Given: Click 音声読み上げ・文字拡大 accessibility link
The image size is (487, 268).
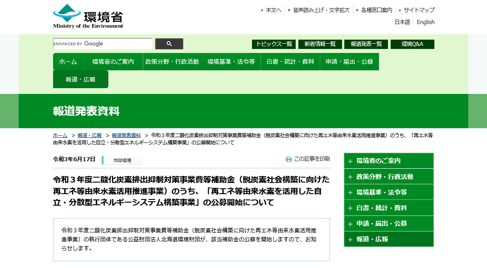Looking at the screenshot, I should 321,10.
